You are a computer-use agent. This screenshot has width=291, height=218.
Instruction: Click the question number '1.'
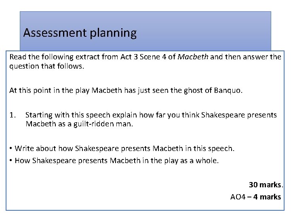[x=13, y=115]
